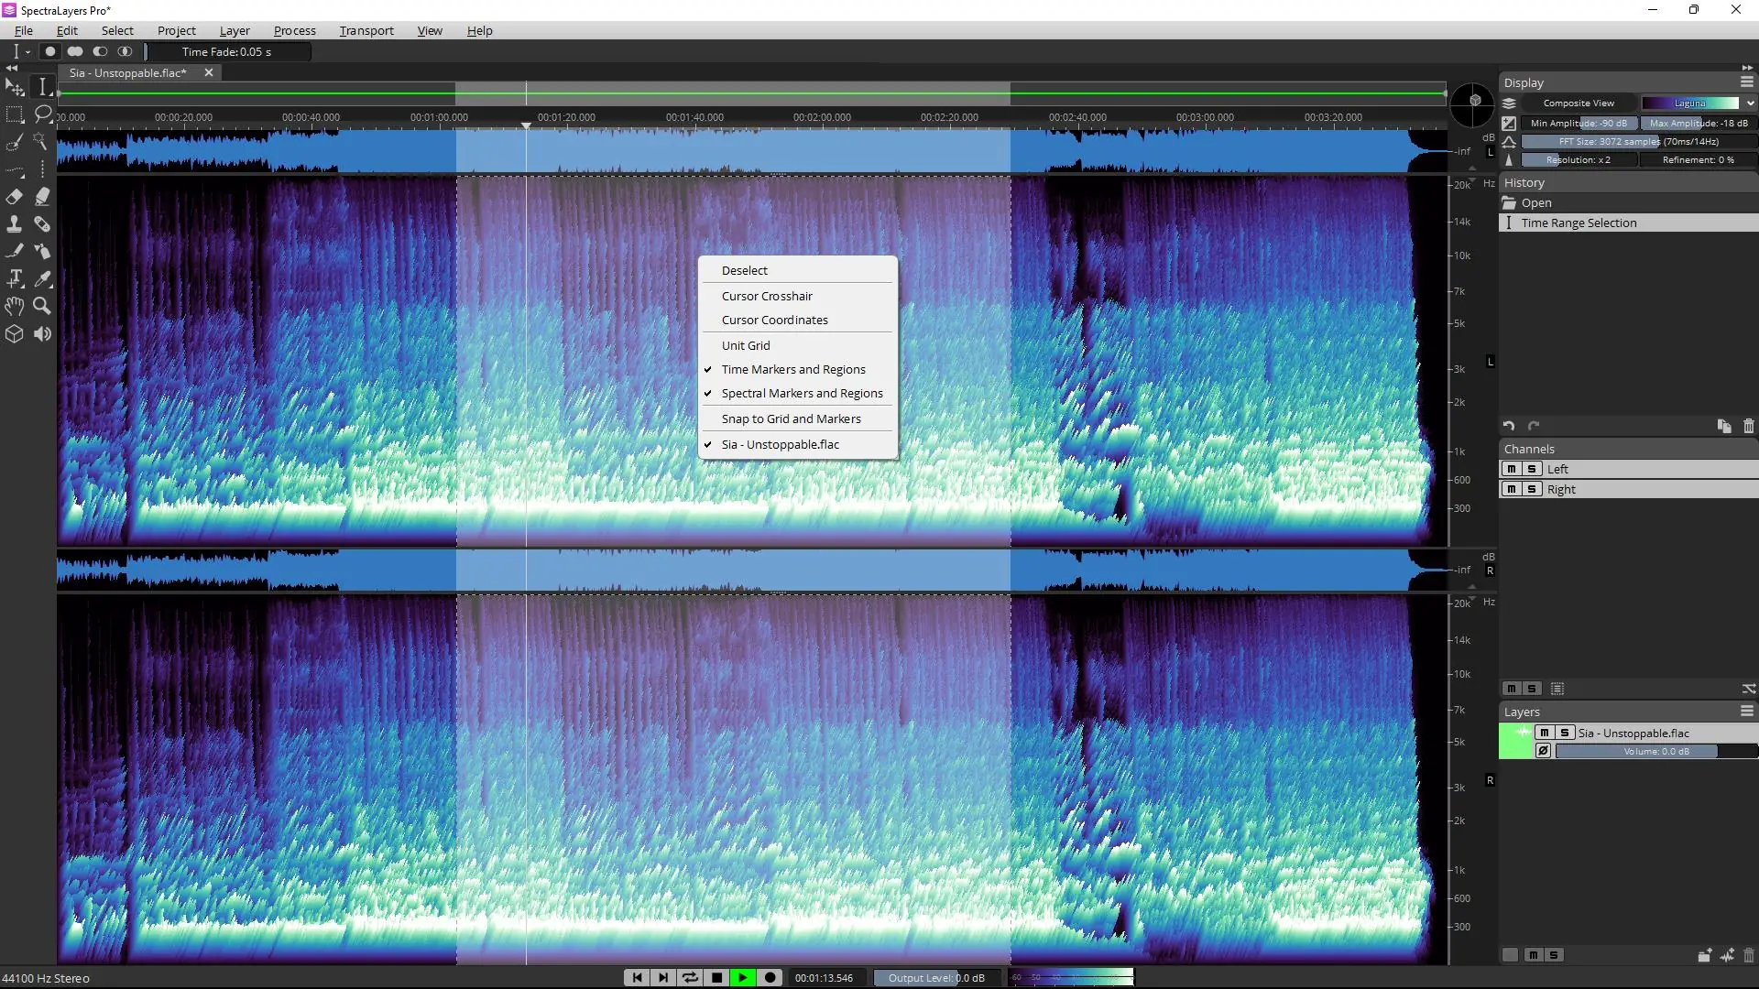1759x989 pixels.
Task: Open the Layers panel options menu
Action: pos(1747,712)
